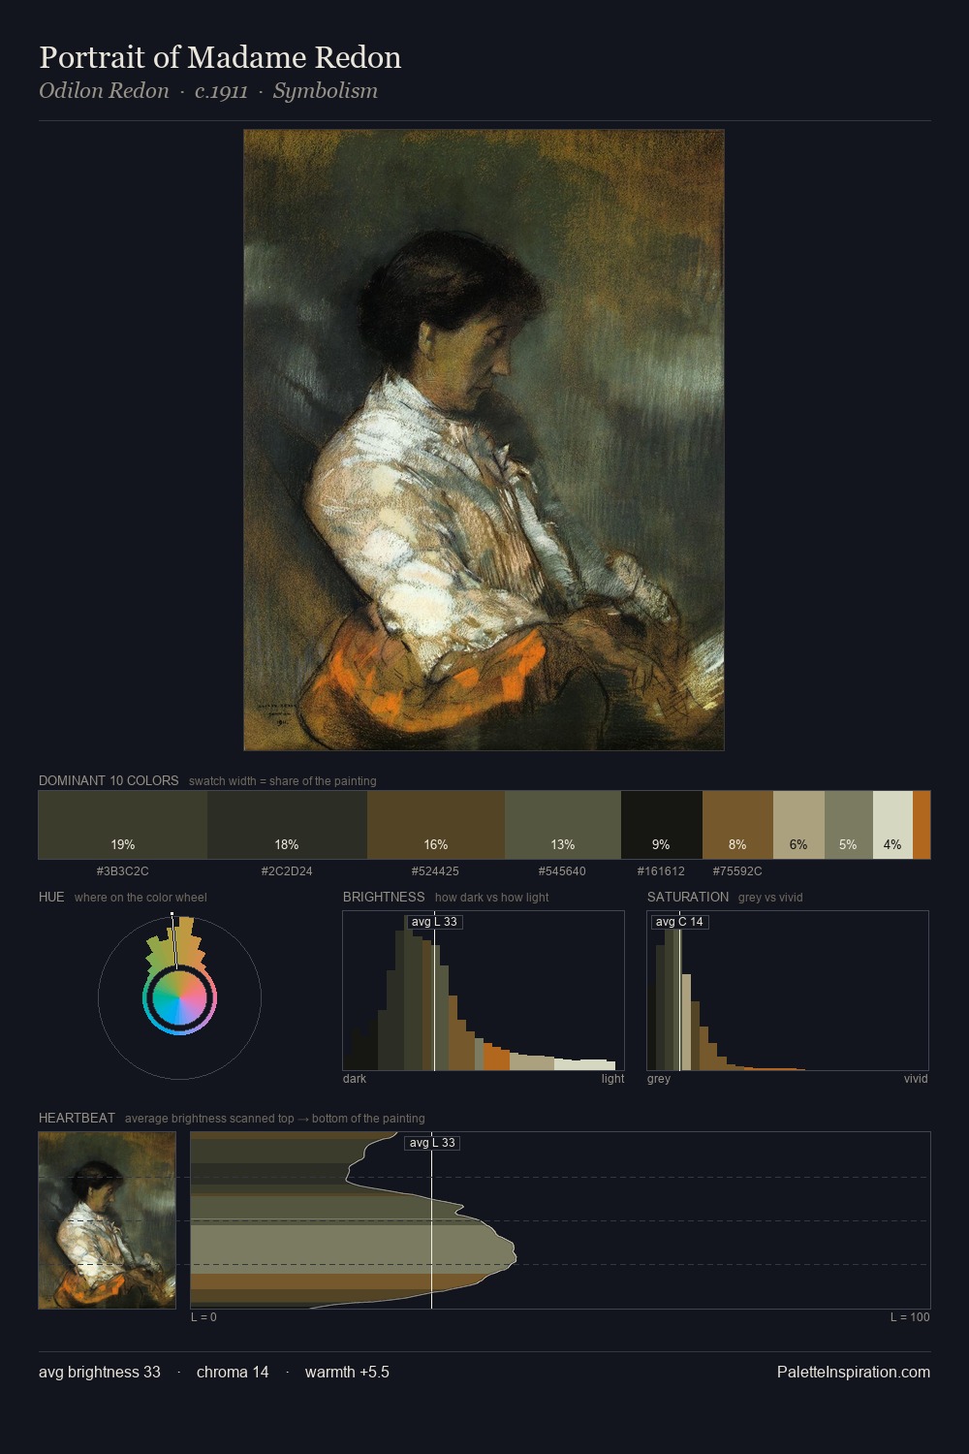Click the avg L 33 label in Brightness histogram
Screen dimensions: 969x1454
coord(433,922)
